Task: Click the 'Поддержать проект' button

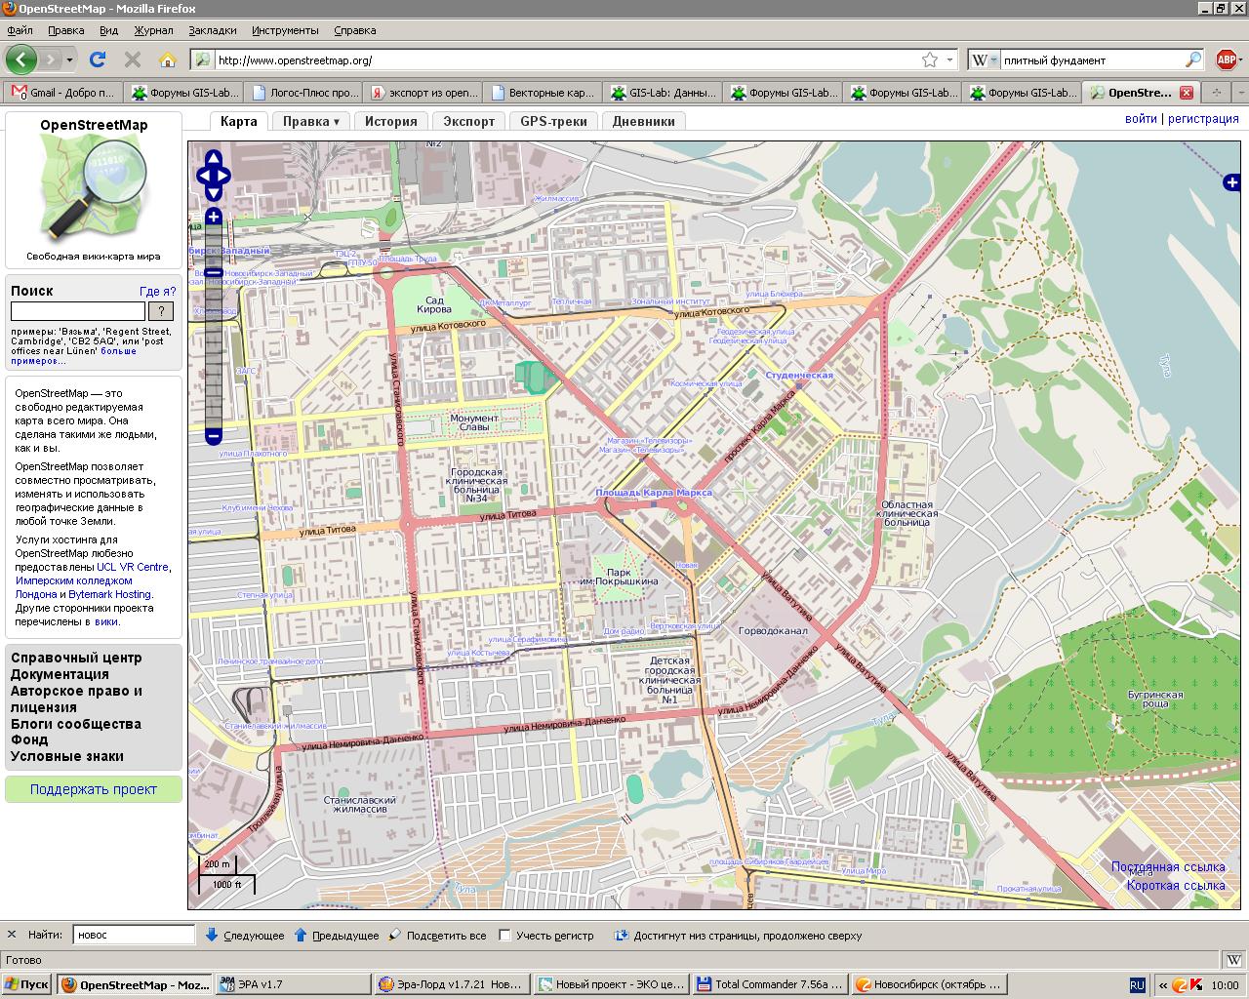Action: tap(94, 789)
